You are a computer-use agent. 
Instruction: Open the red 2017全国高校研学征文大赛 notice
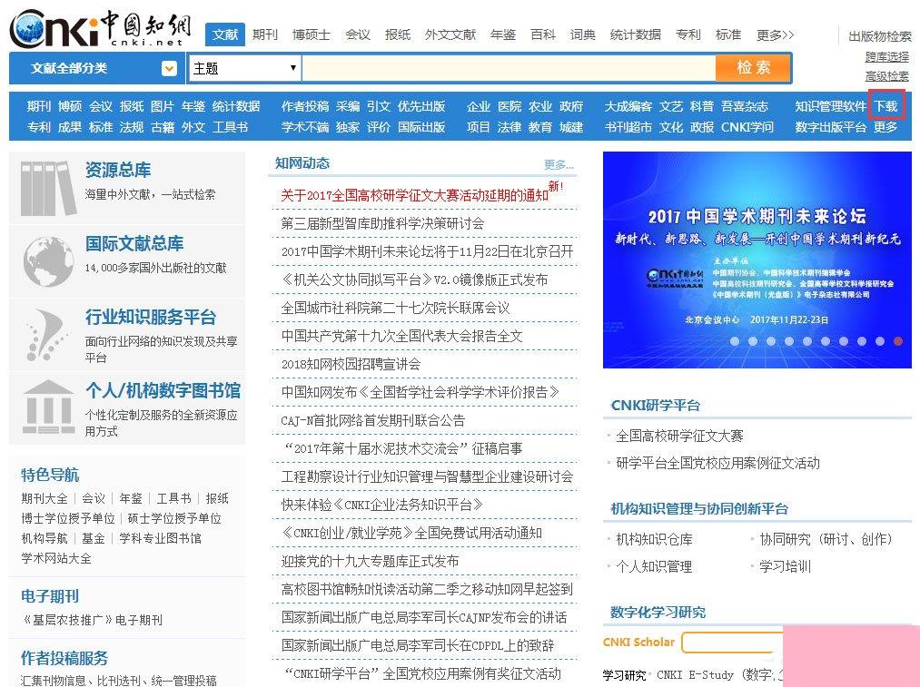click(414, 194)
